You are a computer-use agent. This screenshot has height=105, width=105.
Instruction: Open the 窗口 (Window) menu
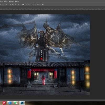click(x=11, y=1)
